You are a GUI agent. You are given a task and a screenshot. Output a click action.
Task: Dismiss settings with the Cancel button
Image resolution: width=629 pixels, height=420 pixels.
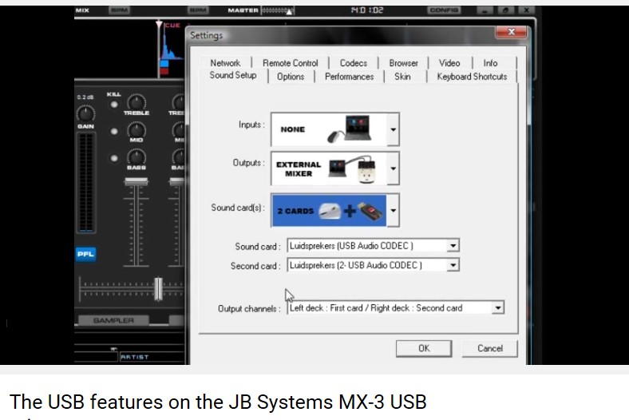click(490, 348)
